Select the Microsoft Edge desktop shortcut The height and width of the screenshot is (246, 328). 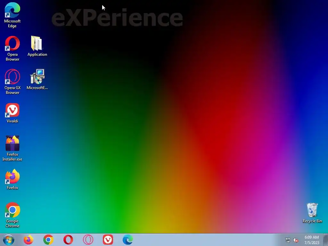pos(12,15)
